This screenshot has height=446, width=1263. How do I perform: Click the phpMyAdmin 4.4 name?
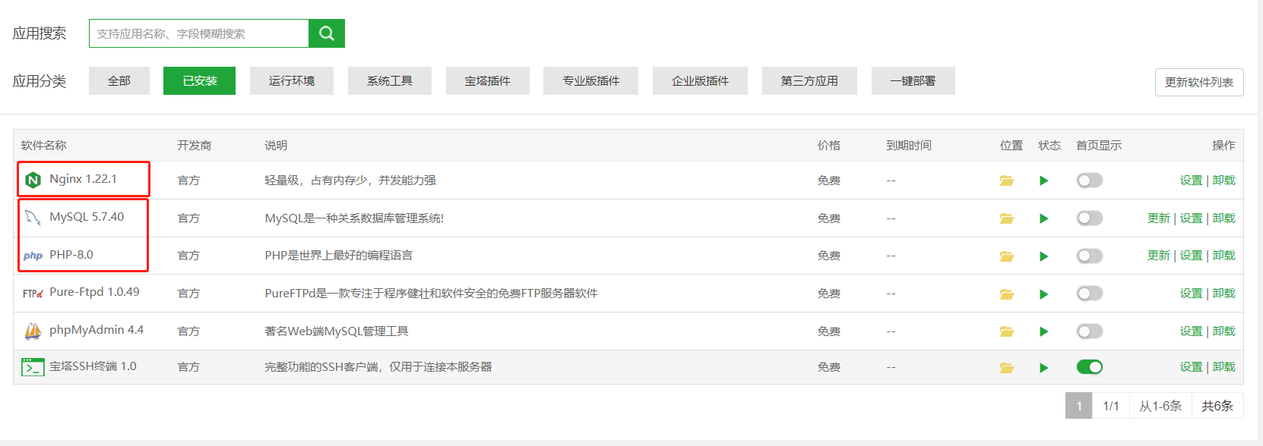tap(97, 330)
